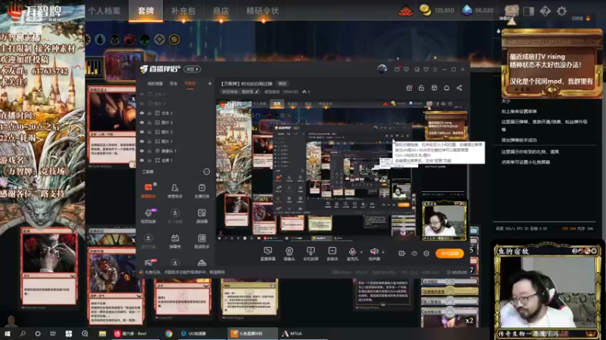
Task: Toggle preview eye icon beside start button
Action: coord(414,253)
